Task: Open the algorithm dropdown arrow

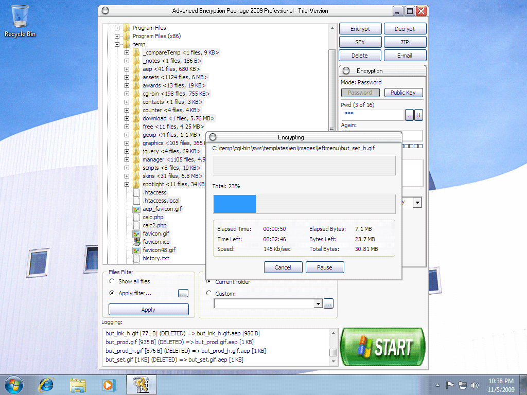Action: click(x=417, y=203)
